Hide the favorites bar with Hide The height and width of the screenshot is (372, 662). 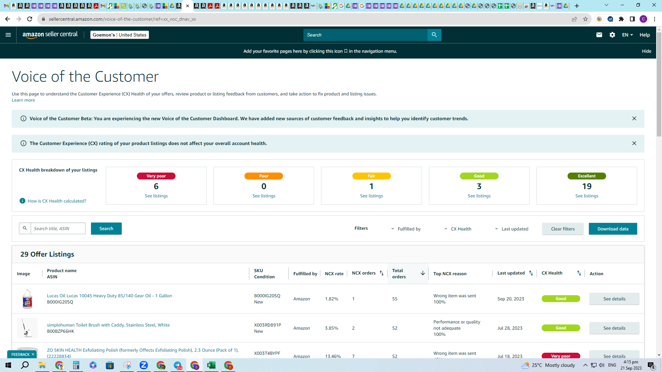[646, 51]
